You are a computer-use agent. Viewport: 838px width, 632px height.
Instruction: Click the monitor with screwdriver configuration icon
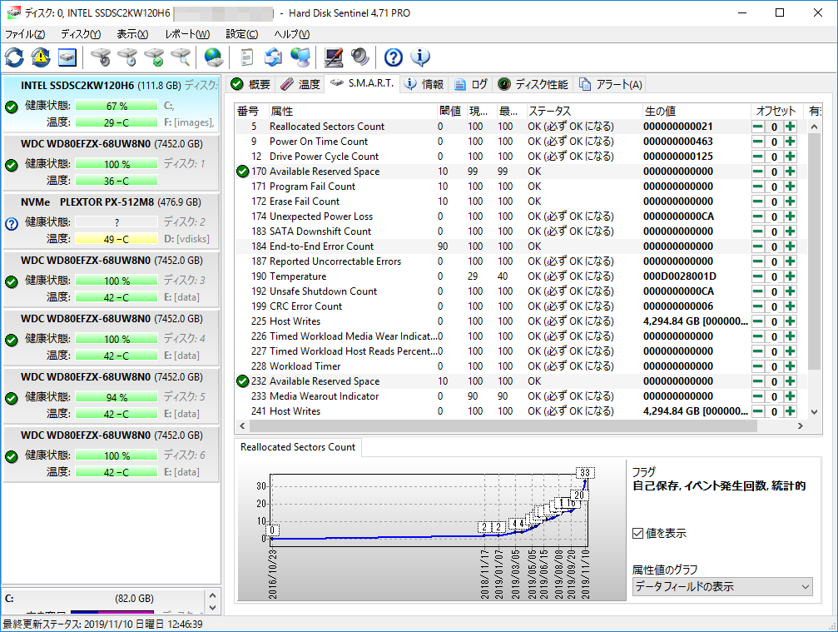(334, 57)
